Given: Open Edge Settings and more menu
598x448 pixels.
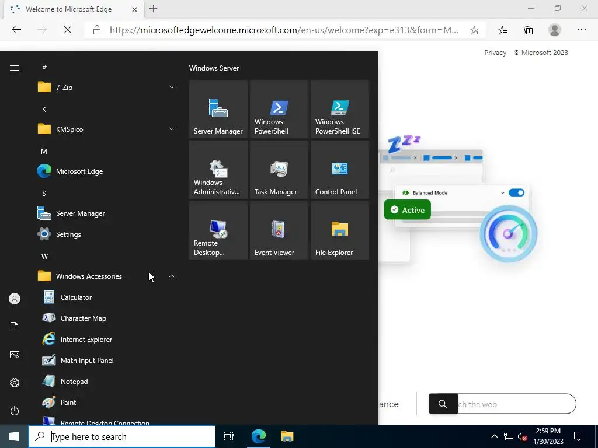Looking at the screenshot, I should pos(581,30).
